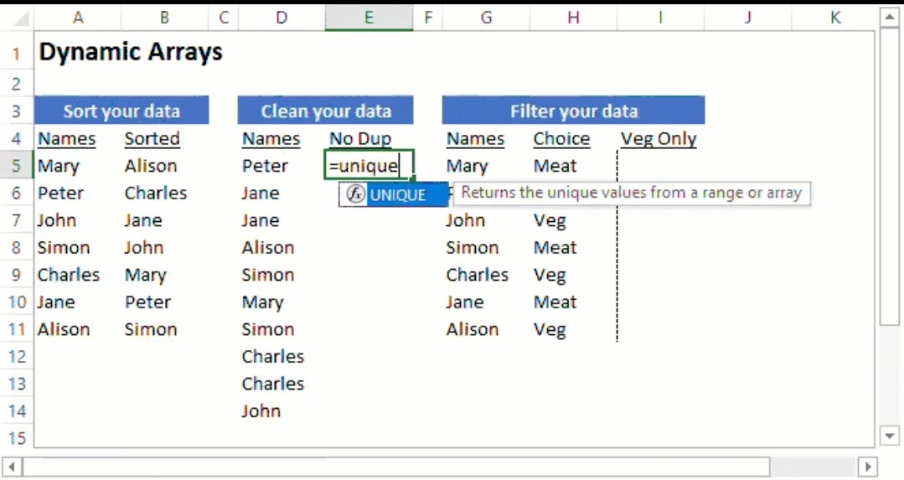Click the Dynamic Arrays title cell
The image size is (904, 480).
(x=131, y=52)
